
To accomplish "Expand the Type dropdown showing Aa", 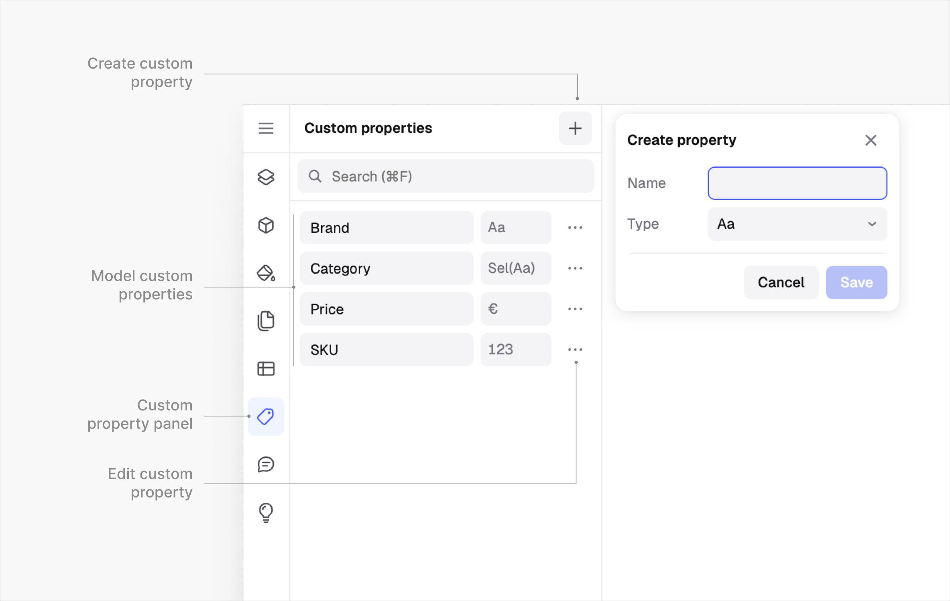I will [797, 224].
